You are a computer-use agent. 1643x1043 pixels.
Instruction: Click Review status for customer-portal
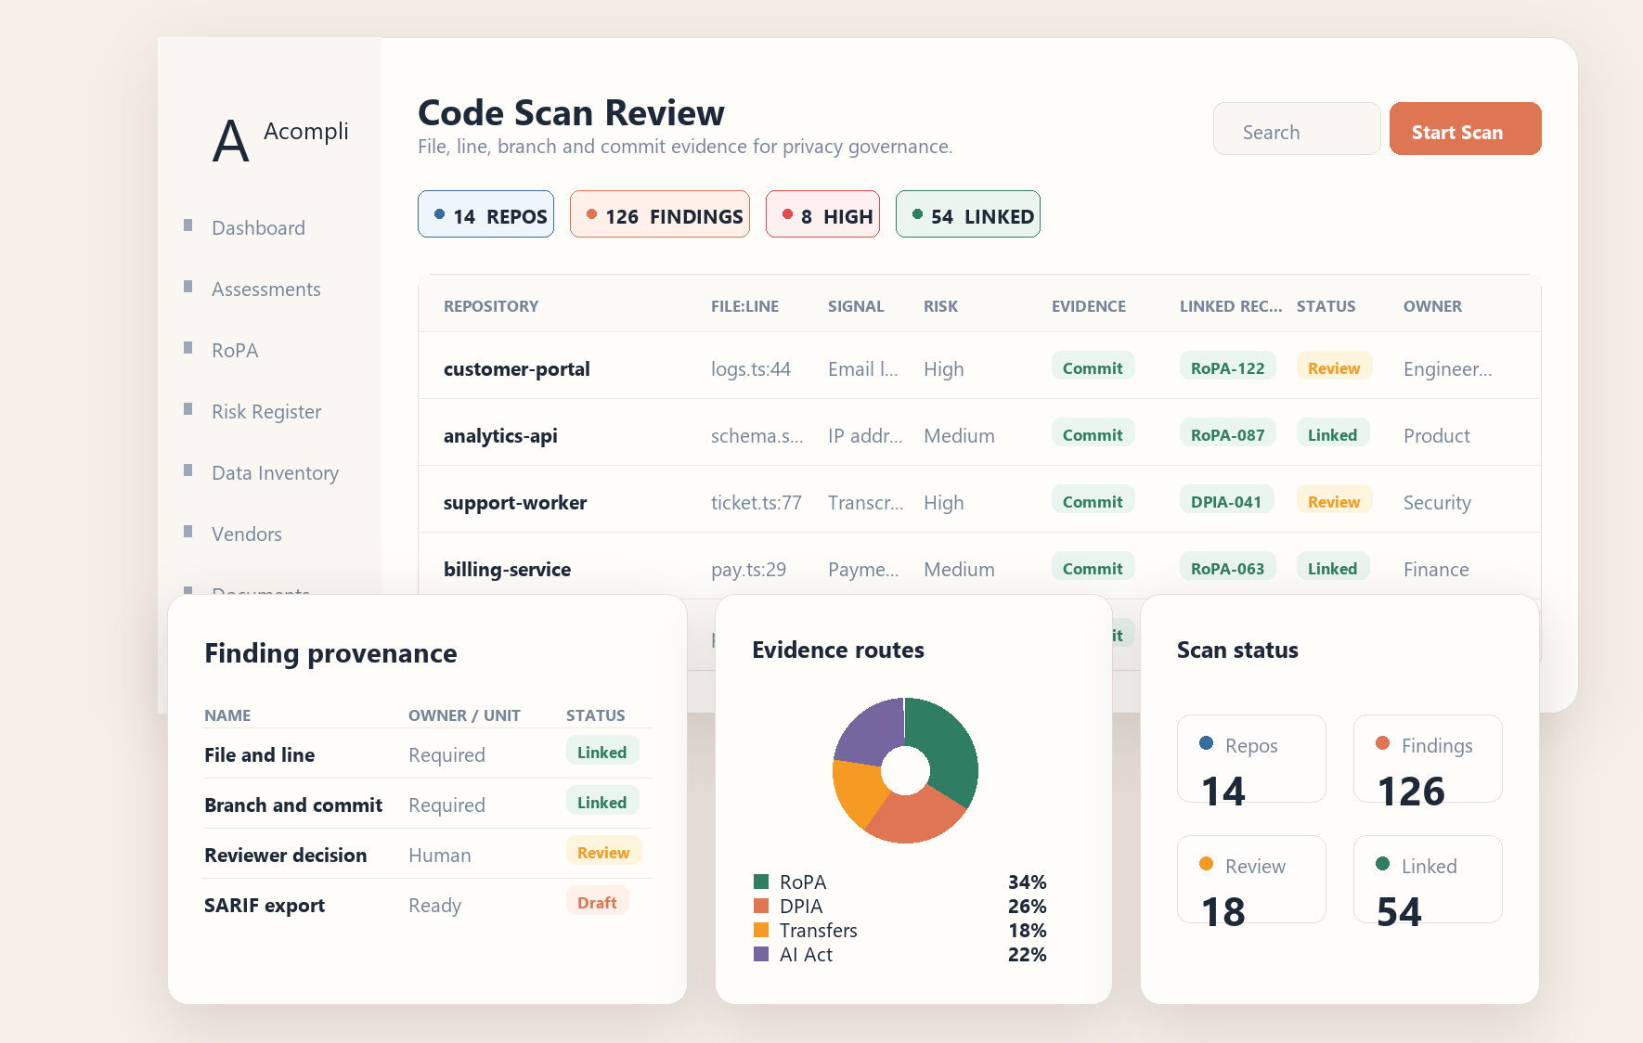click(x=1334, y=367)
